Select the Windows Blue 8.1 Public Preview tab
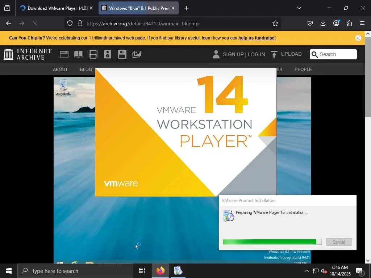The image size is (371, 278). [x=138, y=8]
